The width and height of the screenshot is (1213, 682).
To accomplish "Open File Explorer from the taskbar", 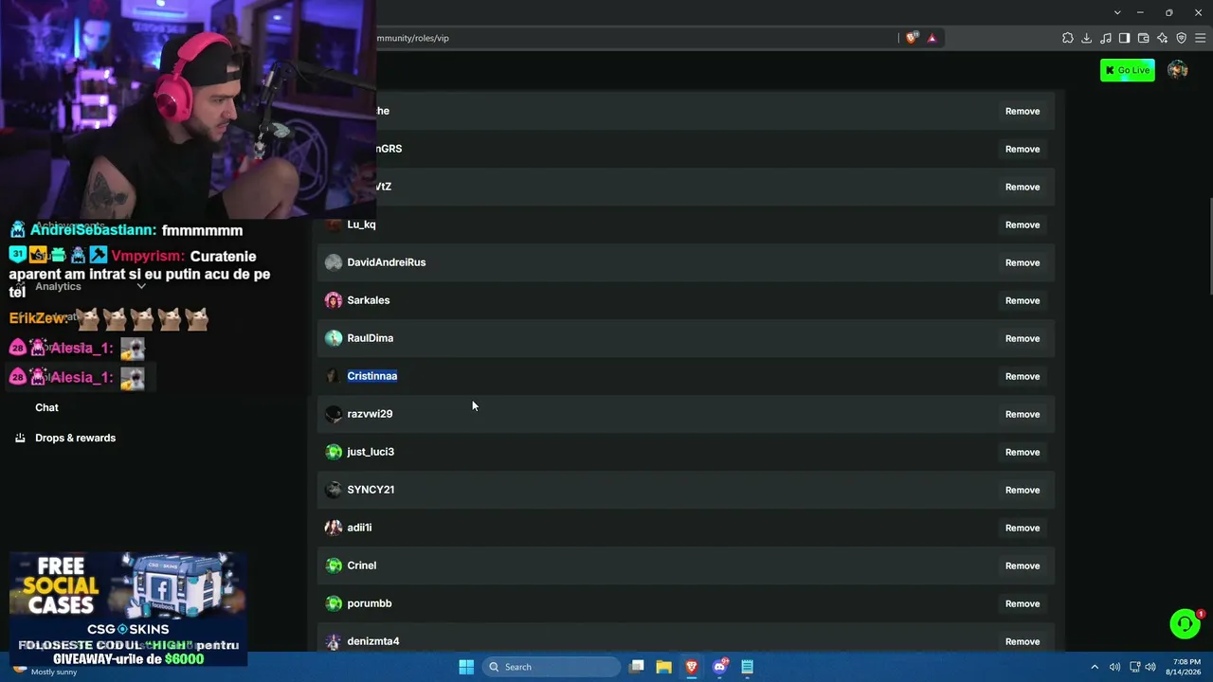I will 664,667.
